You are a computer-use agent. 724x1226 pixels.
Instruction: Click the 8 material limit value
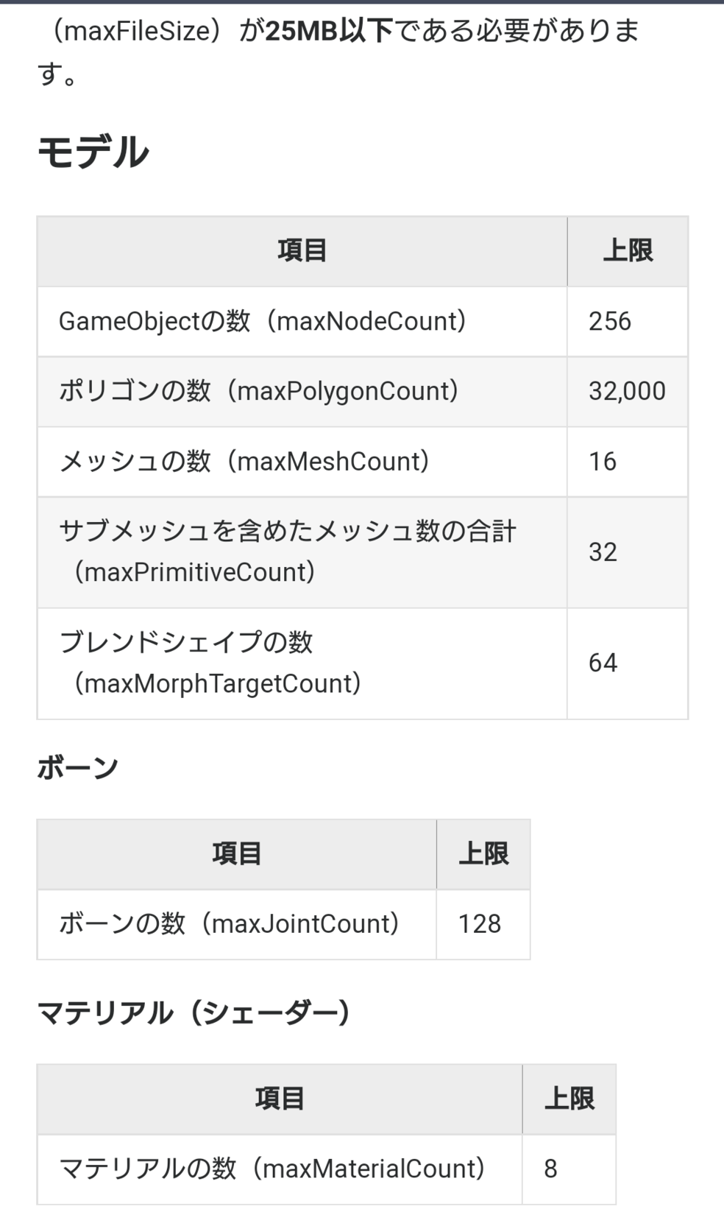tap(550, 1169)
